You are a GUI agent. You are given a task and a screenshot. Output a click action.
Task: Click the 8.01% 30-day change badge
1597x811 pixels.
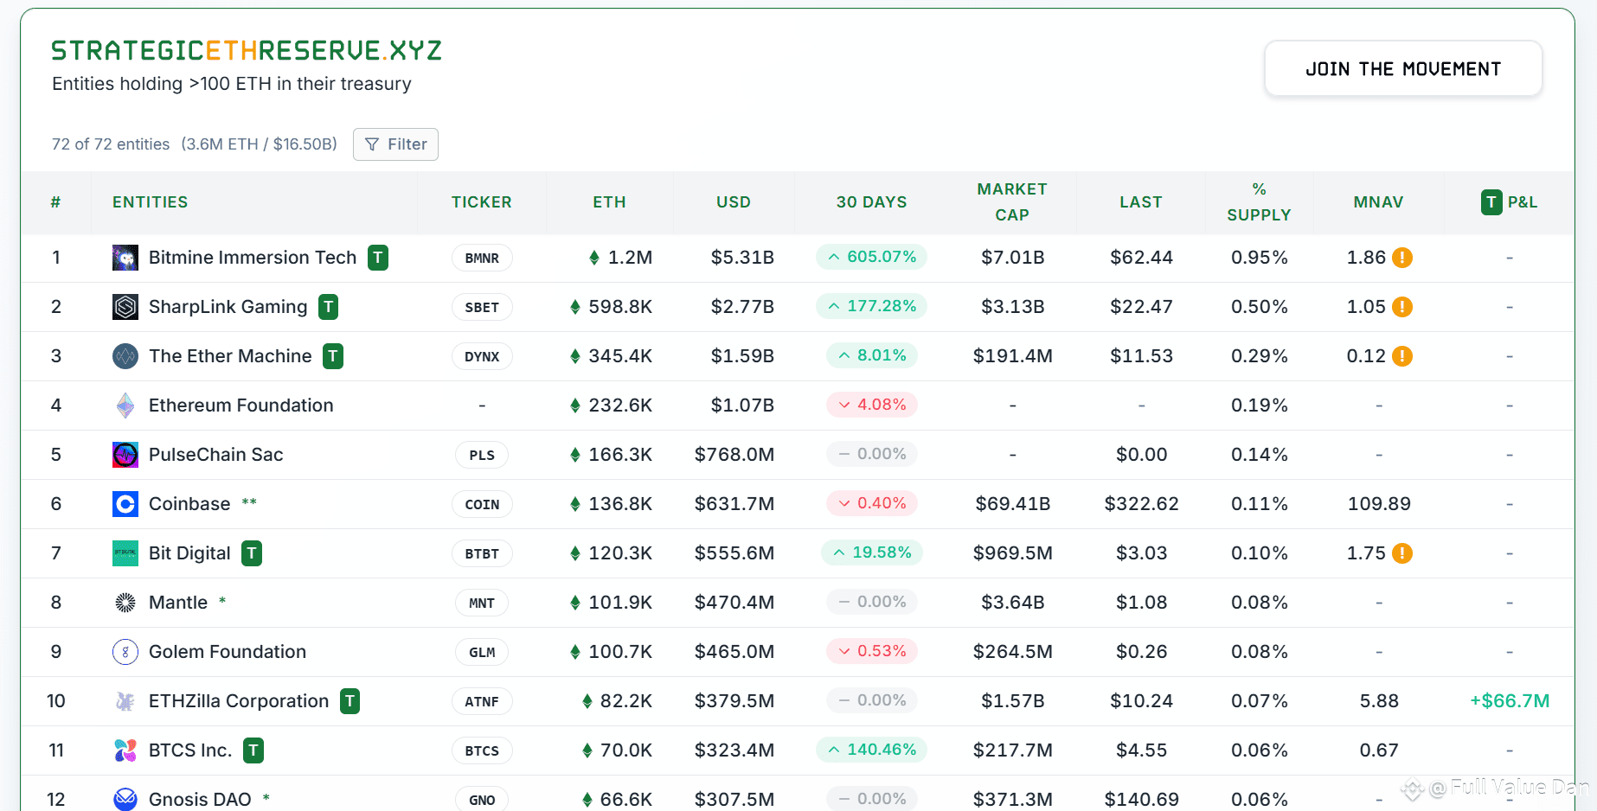(x=871, y=355)
